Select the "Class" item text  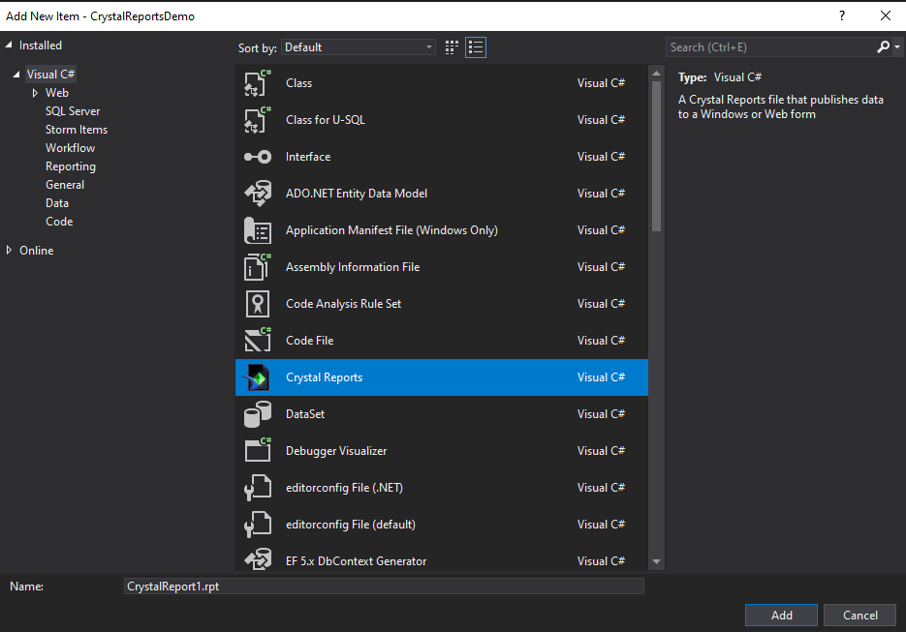pos(298,83)
